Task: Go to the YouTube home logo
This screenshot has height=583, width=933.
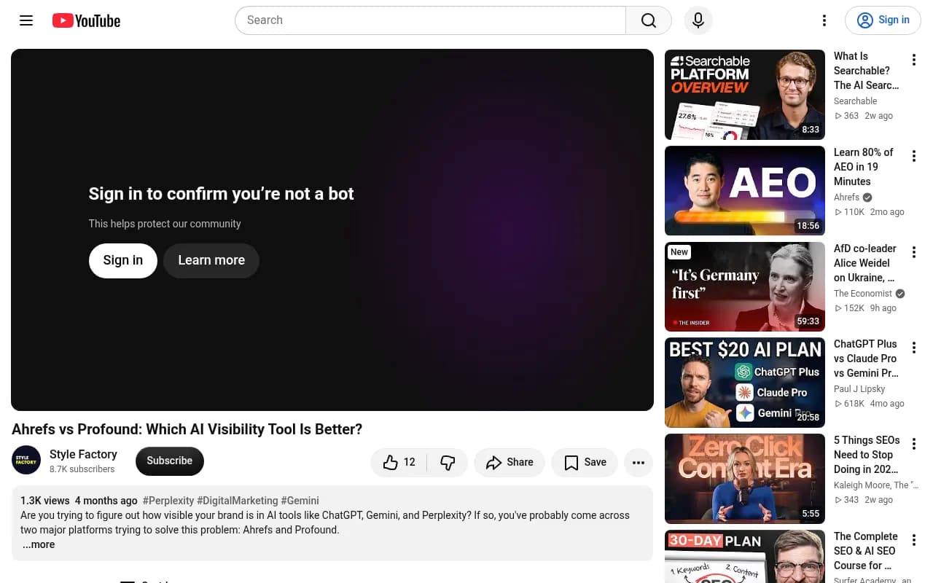Action: [86, 20]
